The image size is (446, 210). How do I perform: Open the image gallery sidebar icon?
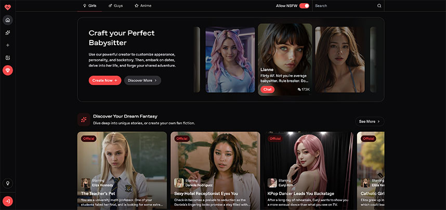click(x=8, y=58)
